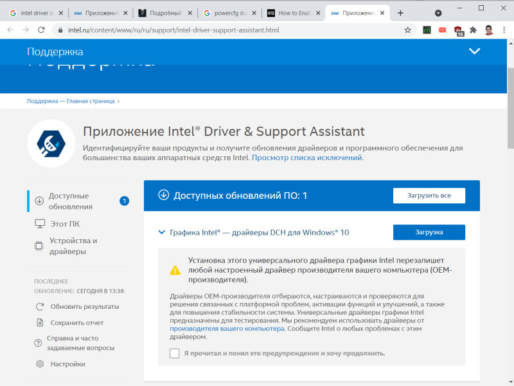Image resolution: width=514 pixels, height=386 pixels.
Task: Click the Поддержка header title
Action: point(55,51)
